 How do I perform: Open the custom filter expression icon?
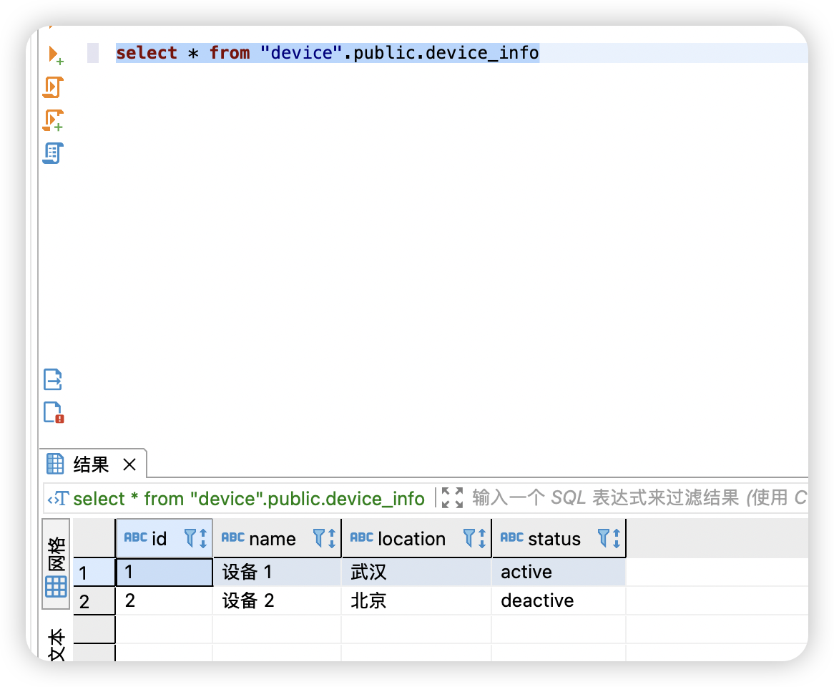[x=59, y=499]
